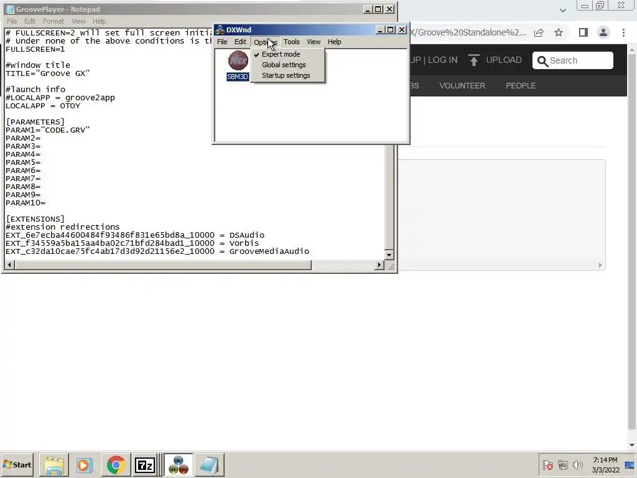This screenshot has height=478, width=637.
Task: Open Notepad Edit menu
Action: point(30,21)
